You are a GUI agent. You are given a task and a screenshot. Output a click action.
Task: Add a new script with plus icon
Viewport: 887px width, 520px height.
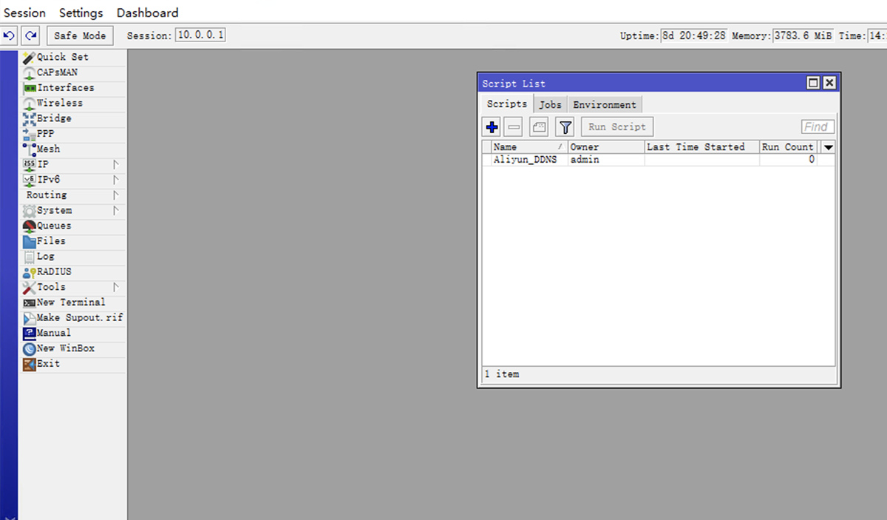pyautogui.click(x=492, y=127)
